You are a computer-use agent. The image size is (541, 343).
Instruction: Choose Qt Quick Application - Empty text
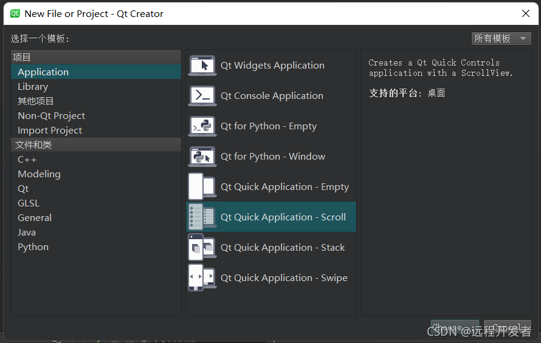point(285,187)
